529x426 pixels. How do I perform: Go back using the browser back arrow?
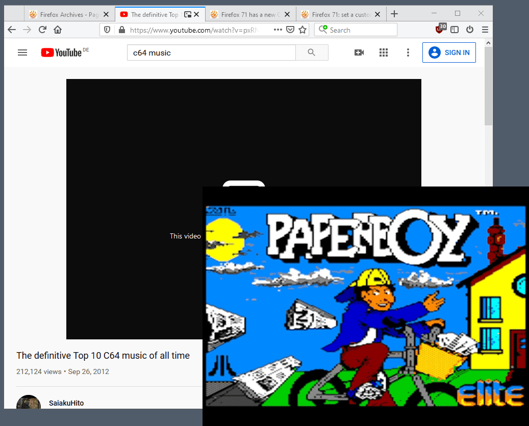(x=12, y=30)
